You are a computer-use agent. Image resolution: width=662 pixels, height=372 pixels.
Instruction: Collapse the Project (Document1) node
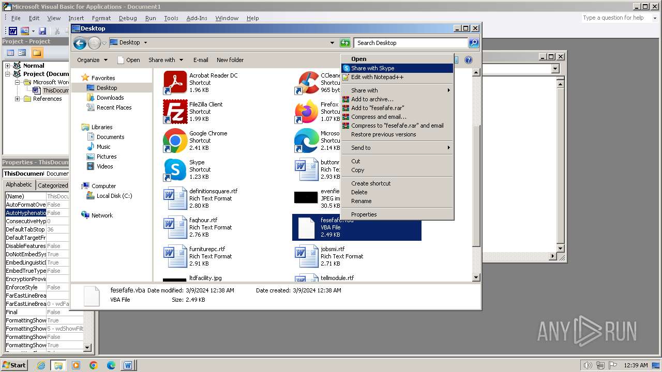point(7,74)
